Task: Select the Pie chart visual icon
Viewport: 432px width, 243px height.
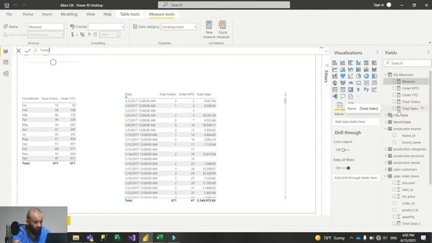Action: [358, 76]
